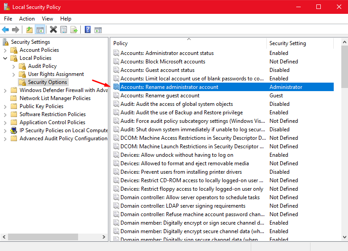Image resolution: width=348 pixels, height=251 pixels.
Task: Click the IP Security Policies computer icon
Action: pyautogui.click(x=14, y=130)
